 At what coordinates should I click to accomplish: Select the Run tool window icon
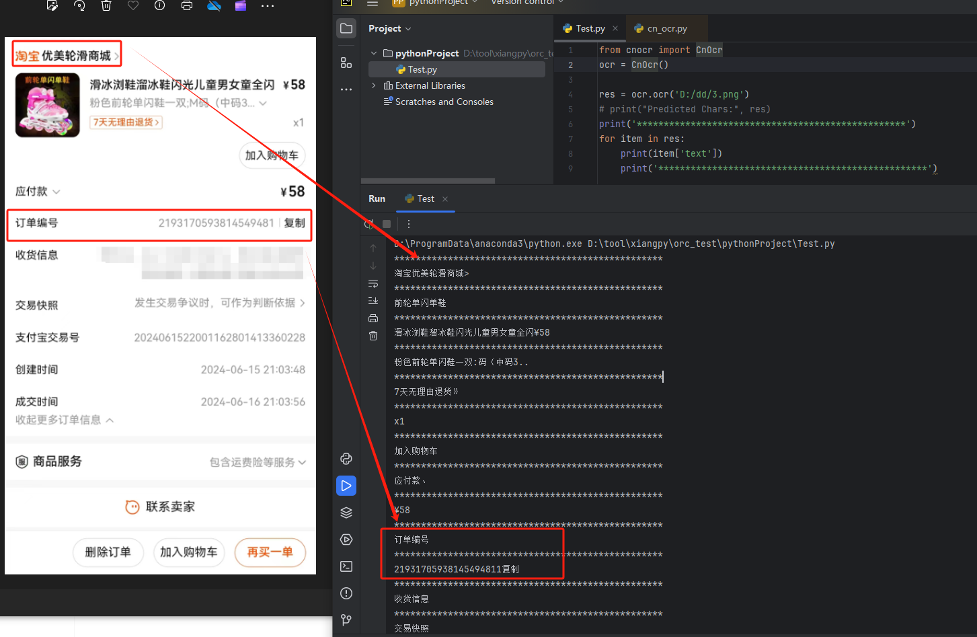pyautogui.click(x=346, y=486)
